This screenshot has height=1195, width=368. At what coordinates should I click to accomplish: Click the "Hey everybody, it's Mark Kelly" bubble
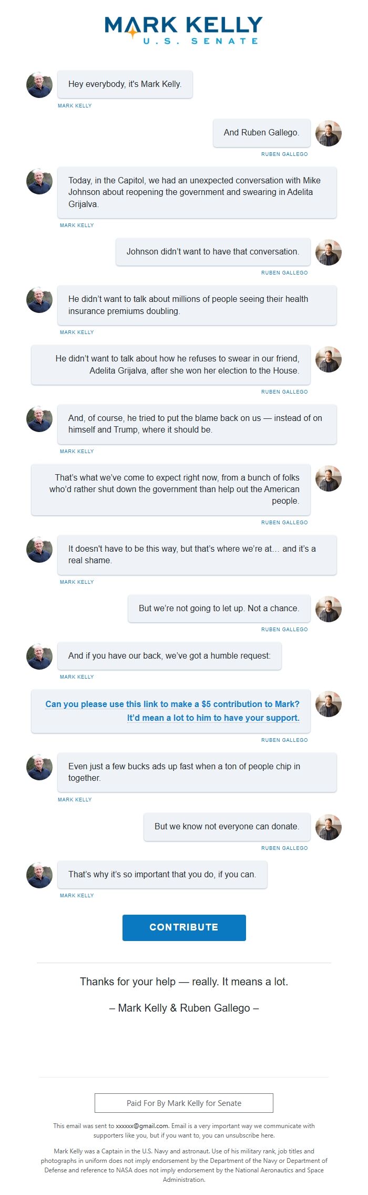(125, 84)
